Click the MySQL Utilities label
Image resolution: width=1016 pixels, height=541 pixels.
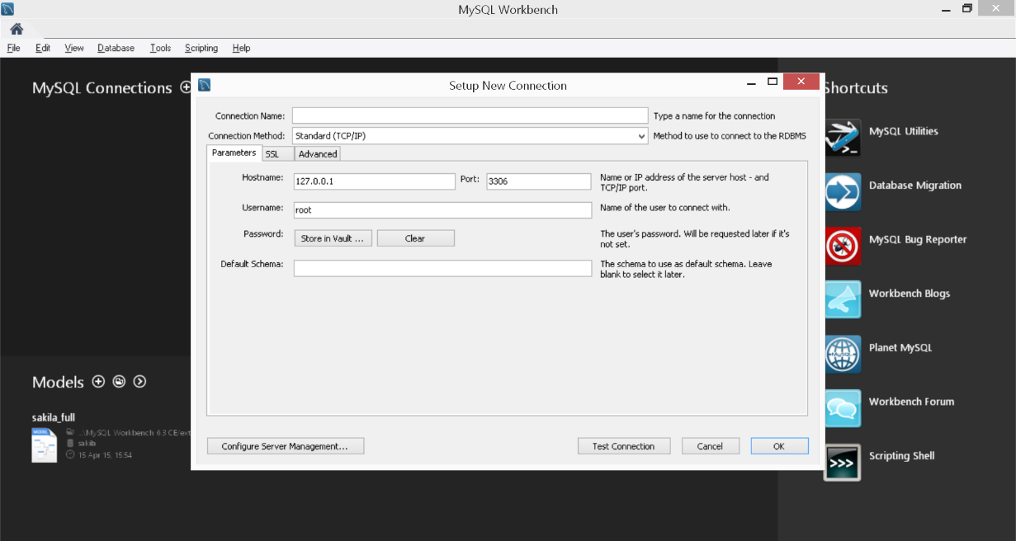coord(903,131)
